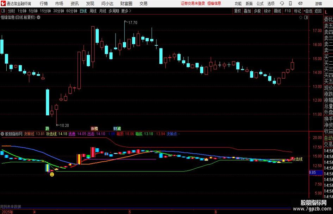Toggle the side panel icon near diamond
Viewport: 333px width, 214px height.
point(306,18)
